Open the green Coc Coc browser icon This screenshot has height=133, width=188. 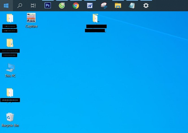pos(62,6)
